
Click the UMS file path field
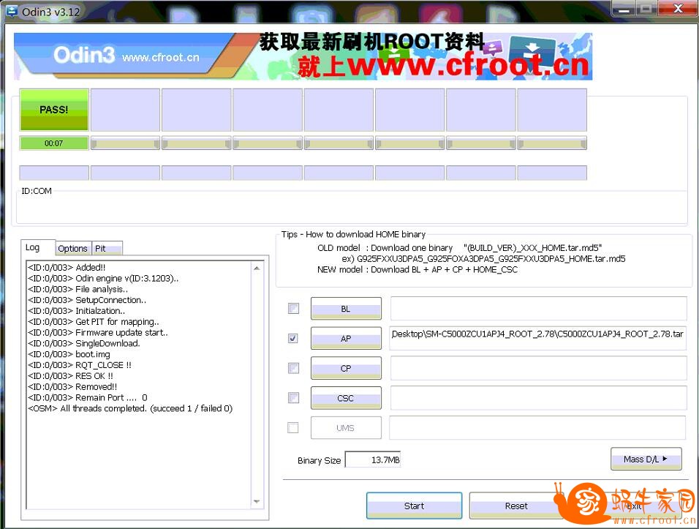click(537, 428)
